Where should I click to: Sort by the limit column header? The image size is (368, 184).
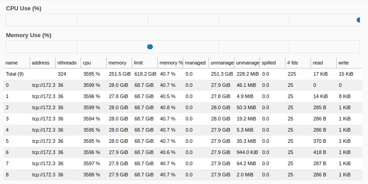[x=139, y=63]
